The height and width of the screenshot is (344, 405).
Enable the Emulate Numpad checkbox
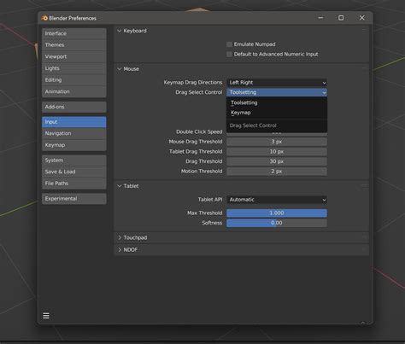point(229,44)
